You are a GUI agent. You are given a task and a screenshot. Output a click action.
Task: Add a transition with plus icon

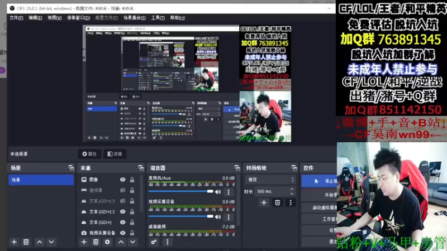tap(264, 202)
